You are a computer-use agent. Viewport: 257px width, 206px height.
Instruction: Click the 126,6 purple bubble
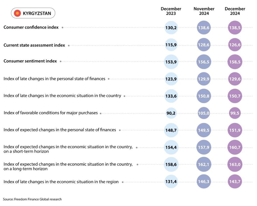pyautogui.click(x=235, y=45)
